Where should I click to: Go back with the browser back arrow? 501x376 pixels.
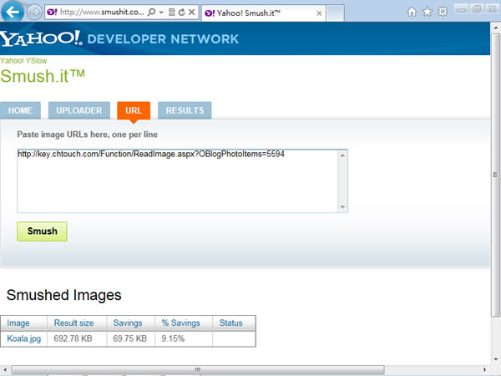pyautogui.click(x=13, y=13)
